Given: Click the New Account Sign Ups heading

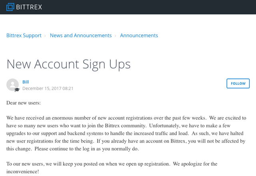Looking at the screenshot, I should click(68, 64).
